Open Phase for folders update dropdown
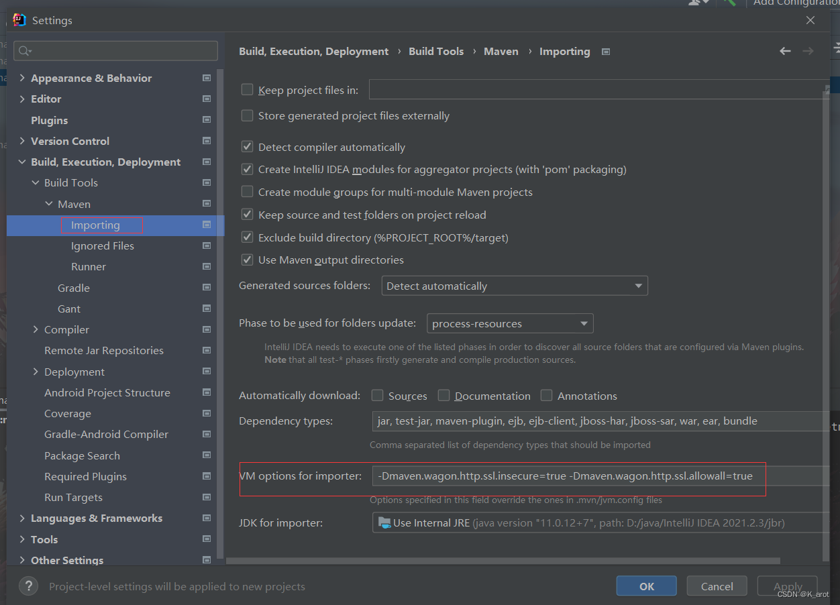The height and width of the screenshot is (605, 840). pyautogui.click(x=510, y=323)
